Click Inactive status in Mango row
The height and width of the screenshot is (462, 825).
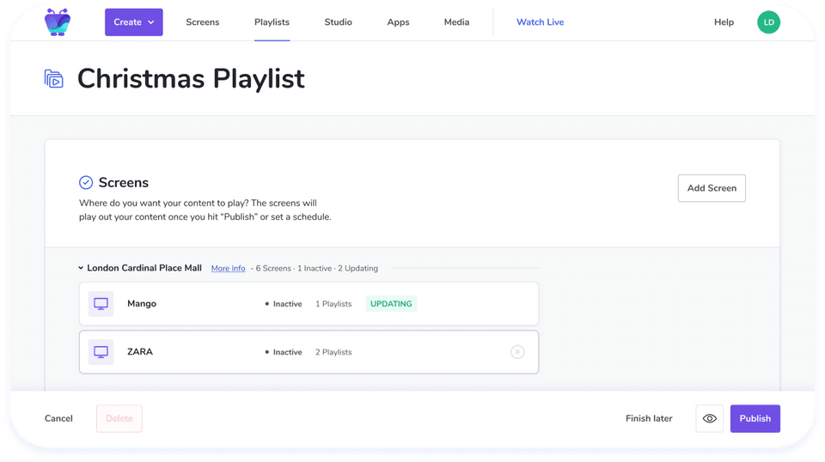pyautogui.click(x=284, y=304)
